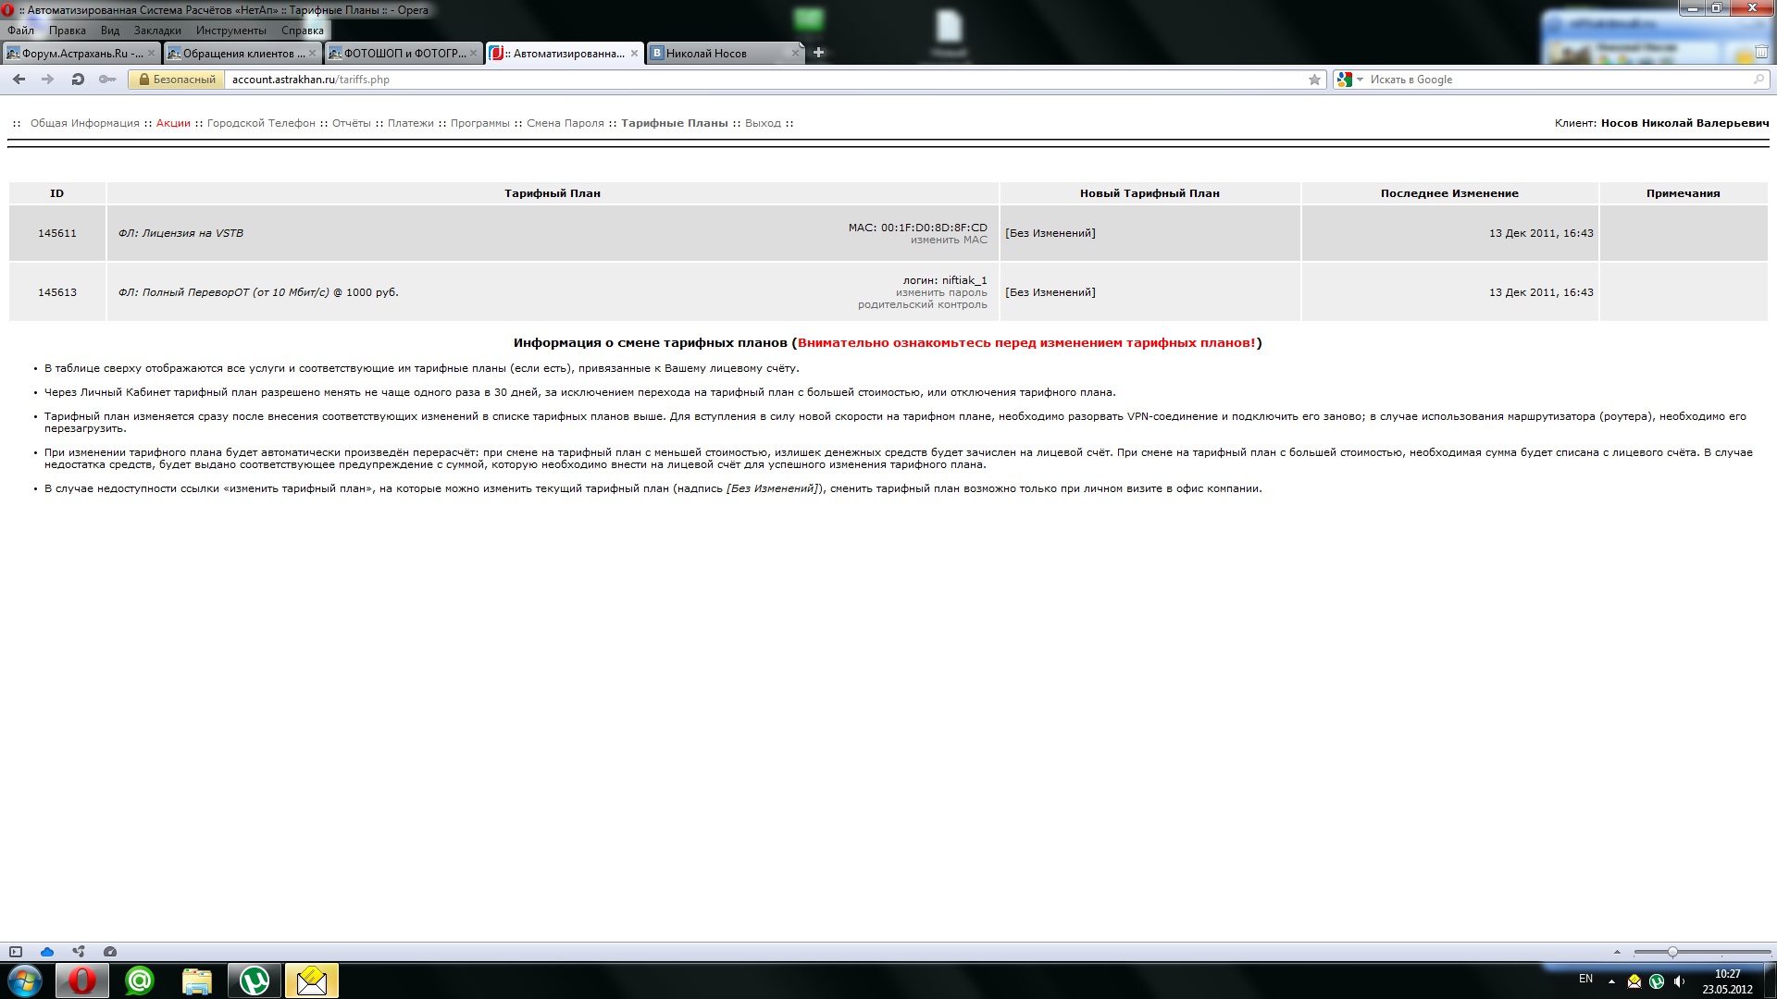
Task: Open the mail envelope app in the taskbar
Action: [312, 980]
